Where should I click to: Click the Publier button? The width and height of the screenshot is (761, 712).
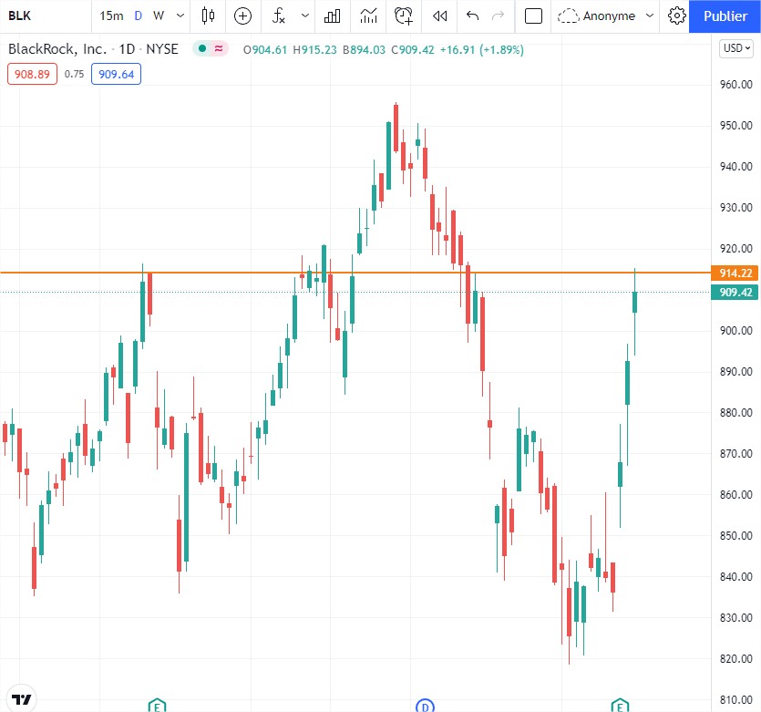(725, 16)
